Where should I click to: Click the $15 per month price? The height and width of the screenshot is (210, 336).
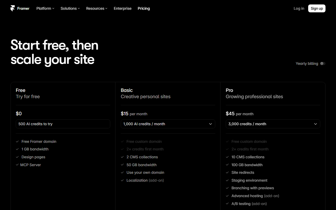click(134, 114)
